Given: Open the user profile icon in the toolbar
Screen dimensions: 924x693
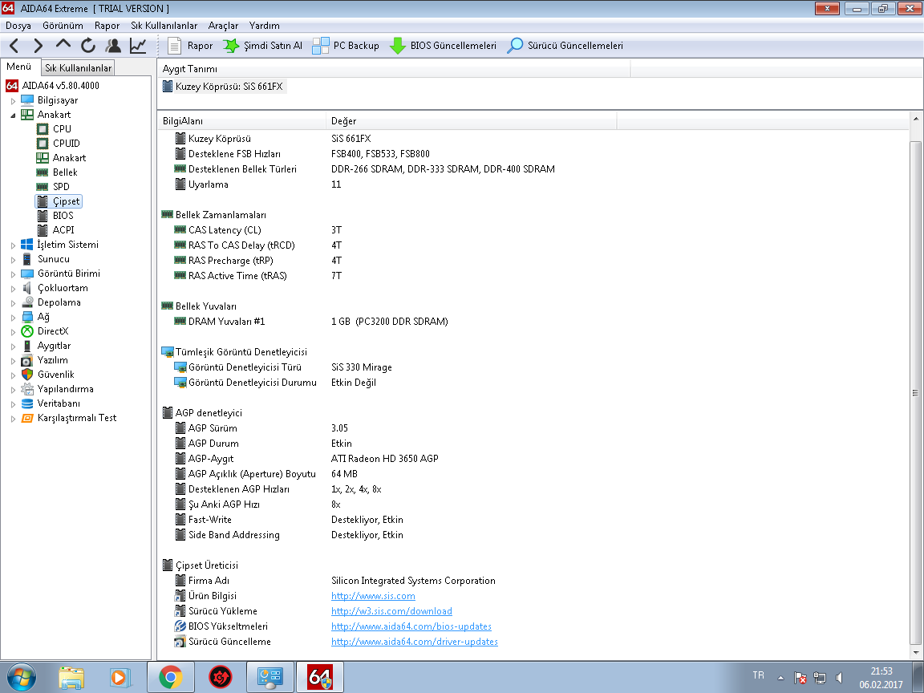Looking at the screenshot, I should point(113,46).
